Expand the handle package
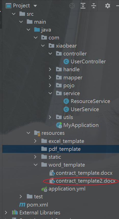The height and width of the screenshot is (219, 119). (50, 69)
